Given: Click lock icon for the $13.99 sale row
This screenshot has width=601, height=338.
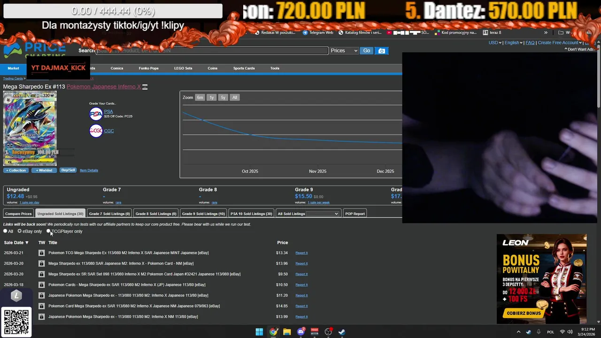Looking at the screenshot, I should (41, 316).
